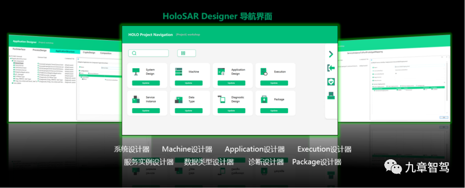Image resolution: width=465 pixels, height=188 pixels.
Task: Click the 'Application Design' card label
Action: 238,72
